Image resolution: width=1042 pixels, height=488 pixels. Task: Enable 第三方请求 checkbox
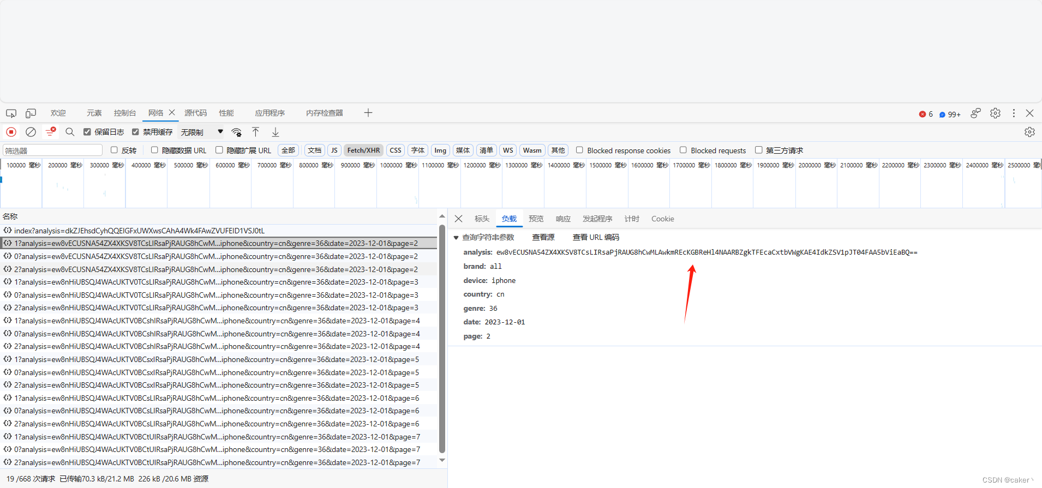point(758,150)
